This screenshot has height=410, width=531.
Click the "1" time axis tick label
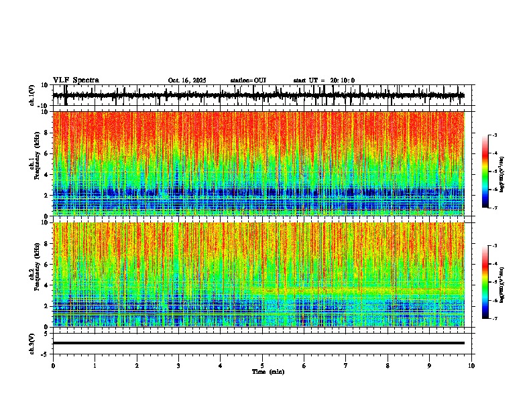coord(95,366)
